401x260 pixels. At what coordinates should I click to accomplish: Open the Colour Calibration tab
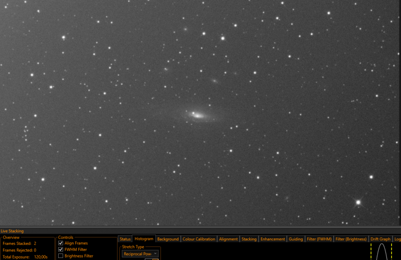pos(198,239)
